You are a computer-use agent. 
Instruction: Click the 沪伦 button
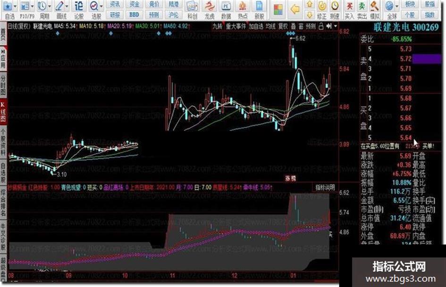(x=174, y=15)
